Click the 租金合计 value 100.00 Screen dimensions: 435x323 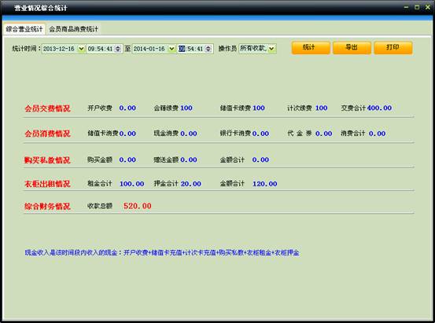132,184
